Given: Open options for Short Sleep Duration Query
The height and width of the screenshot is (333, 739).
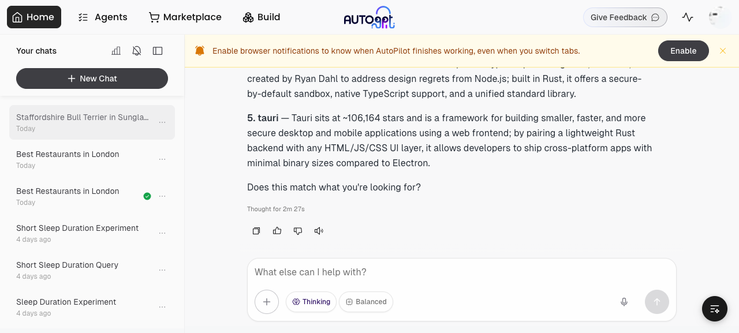Looking at the screenshot, I should point(162,270).
